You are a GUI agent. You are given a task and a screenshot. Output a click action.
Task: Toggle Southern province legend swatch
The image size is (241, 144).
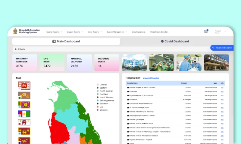pyautogui.click(x=98, y=103)
